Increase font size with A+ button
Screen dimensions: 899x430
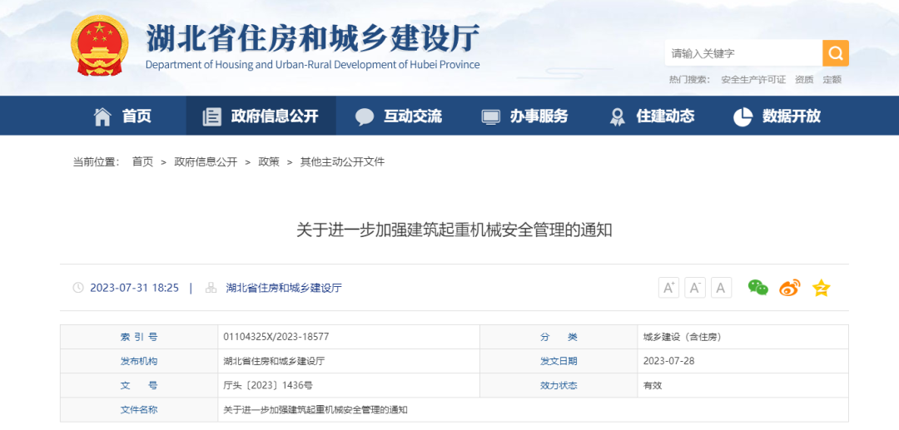[668, 288]
